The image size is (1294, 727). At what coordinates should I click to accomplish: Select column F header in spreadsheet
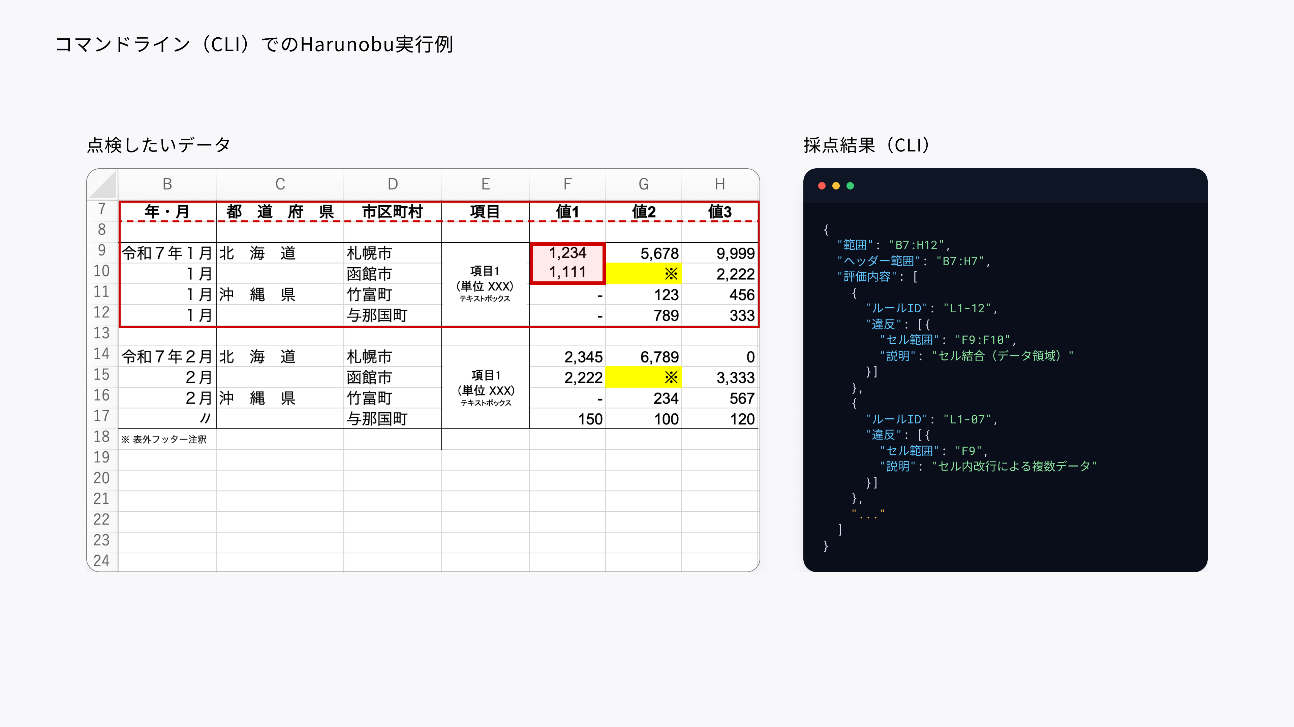(567, 184)
